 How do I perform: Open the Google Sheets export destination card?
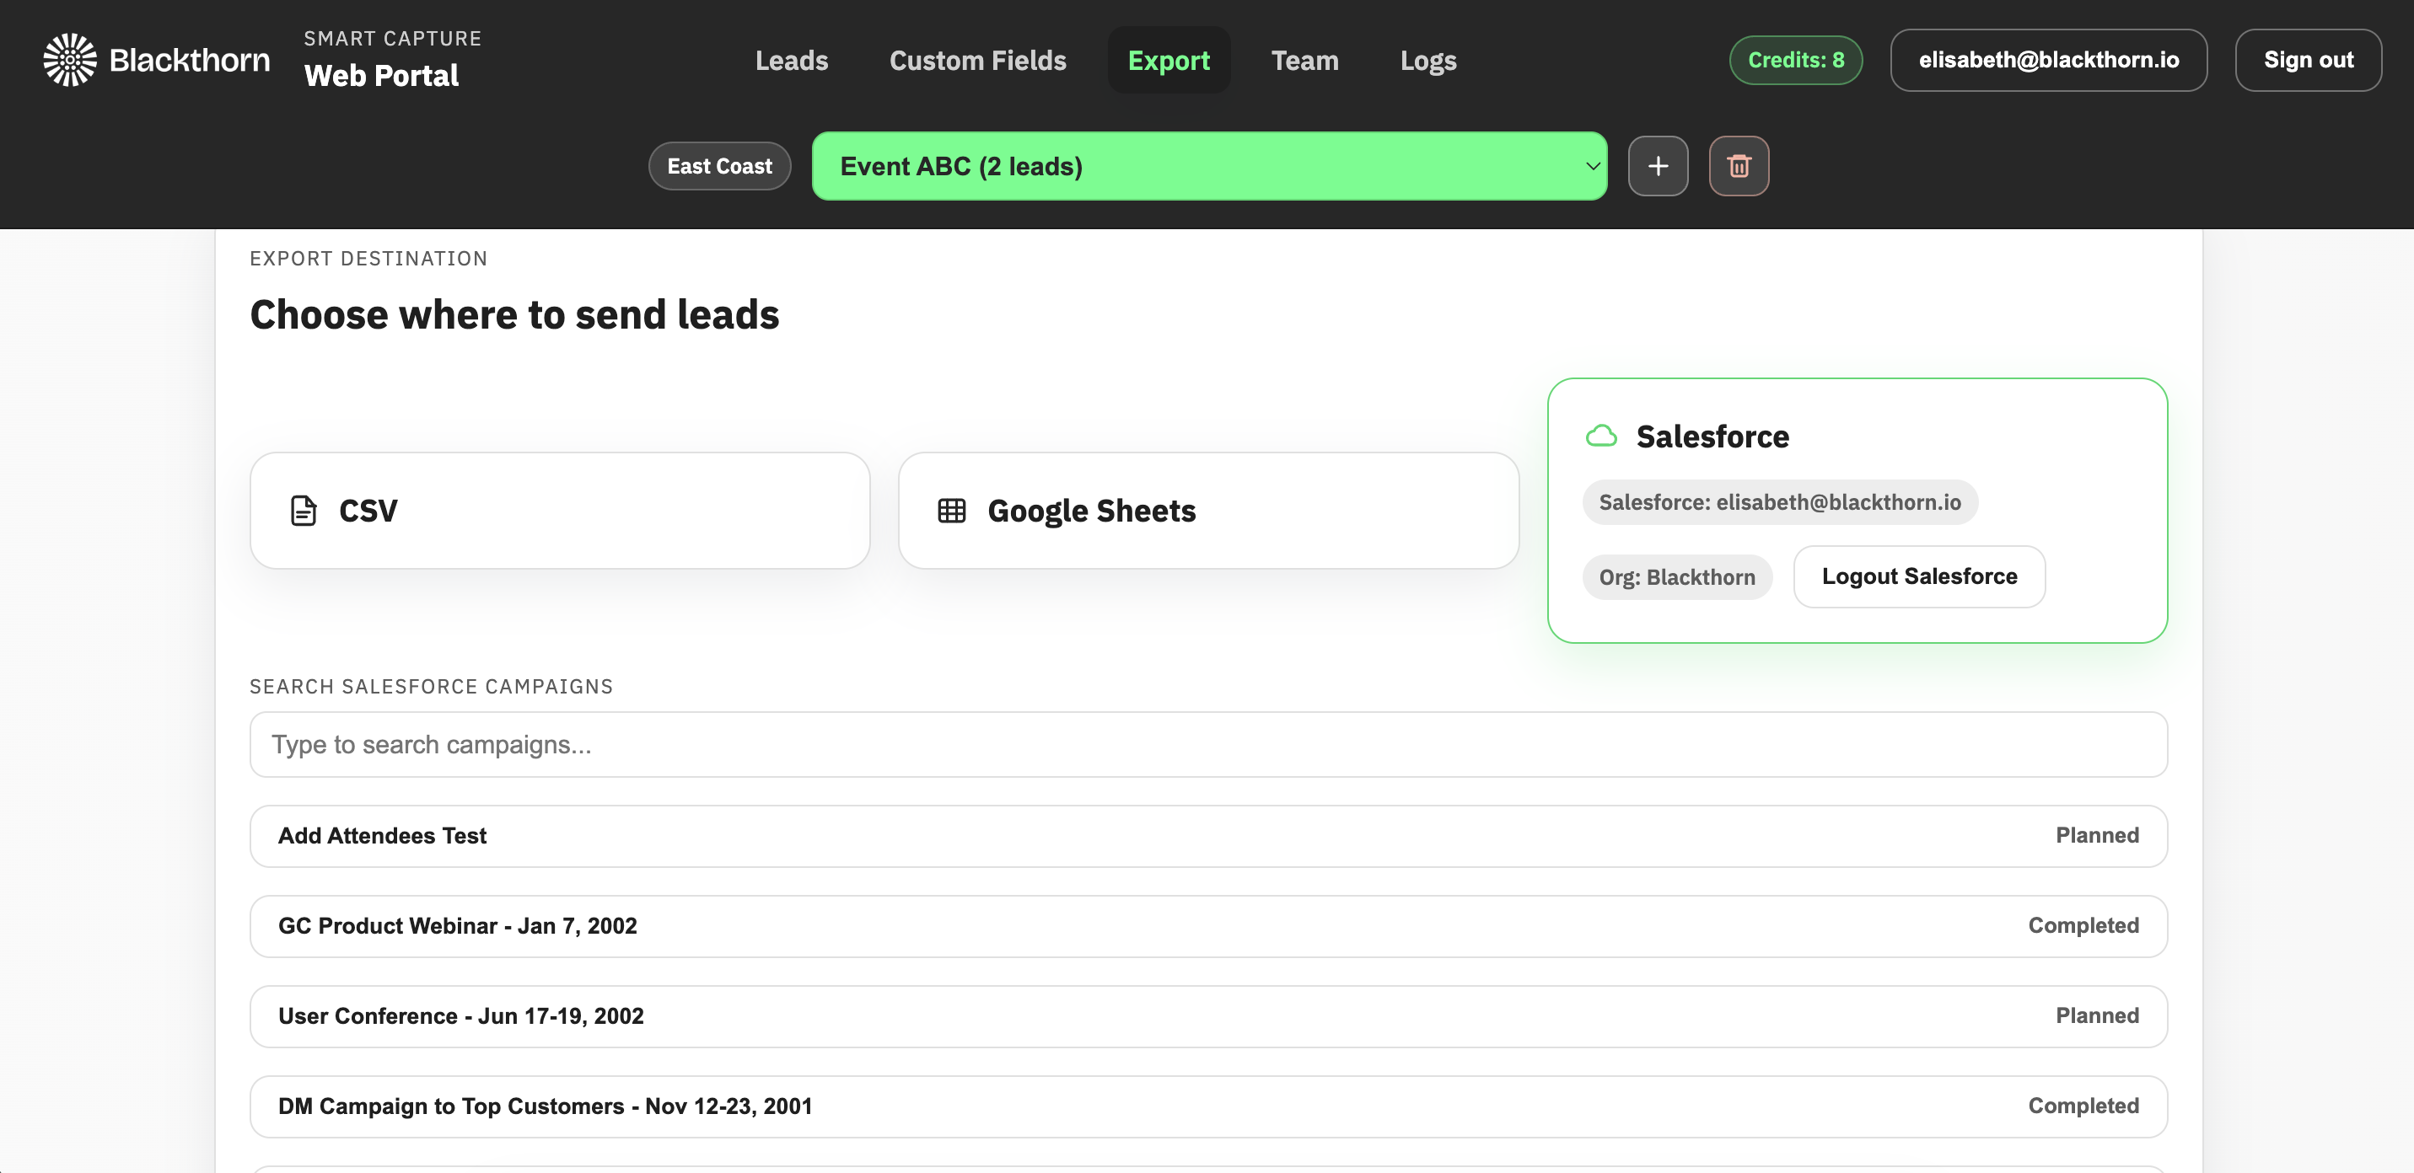point(1208,510)
